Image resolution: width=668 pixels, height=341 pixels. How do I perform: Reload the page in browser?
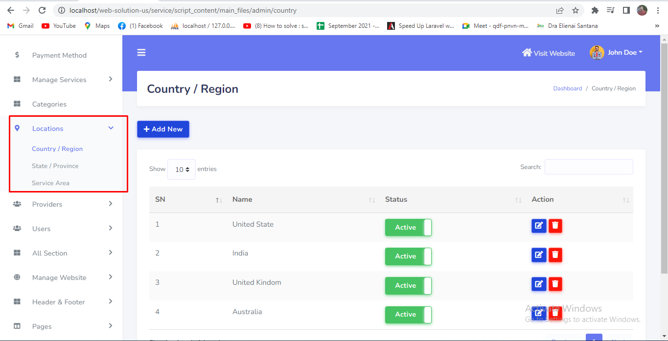click(x=42, y=10)
